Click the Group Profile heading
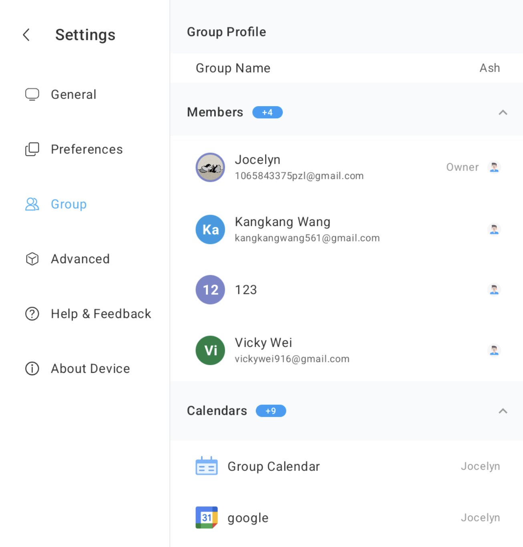The height and width of the screenshot is (547, 523). 226,32
